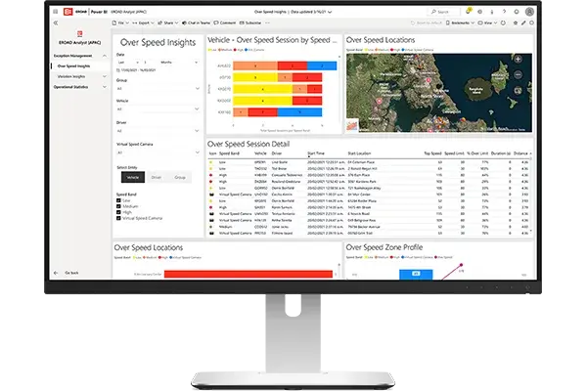Viewport: 587px width, 391px height.
Task: Click blue bar in Over Speed Zone Profile
Action: click(x=416, y=275)
